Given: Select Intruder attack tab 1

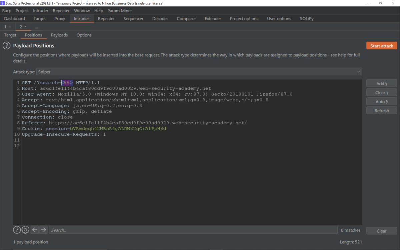Looking at the screenshot, I should [5, 27].
